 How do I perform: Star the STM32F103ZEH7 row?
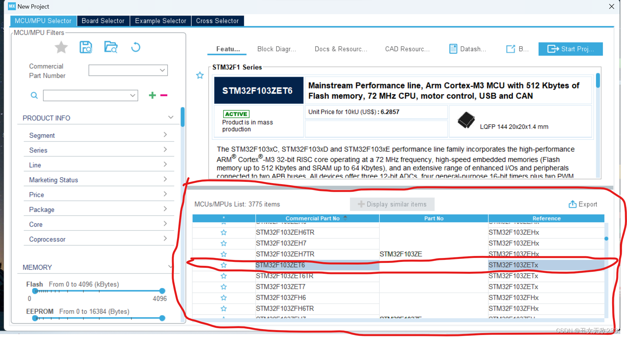(224, 243)
